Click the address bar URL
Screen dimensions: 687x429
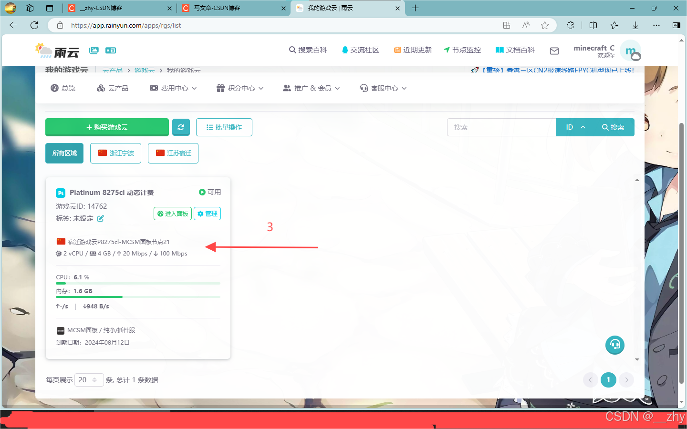click(126, 26)
